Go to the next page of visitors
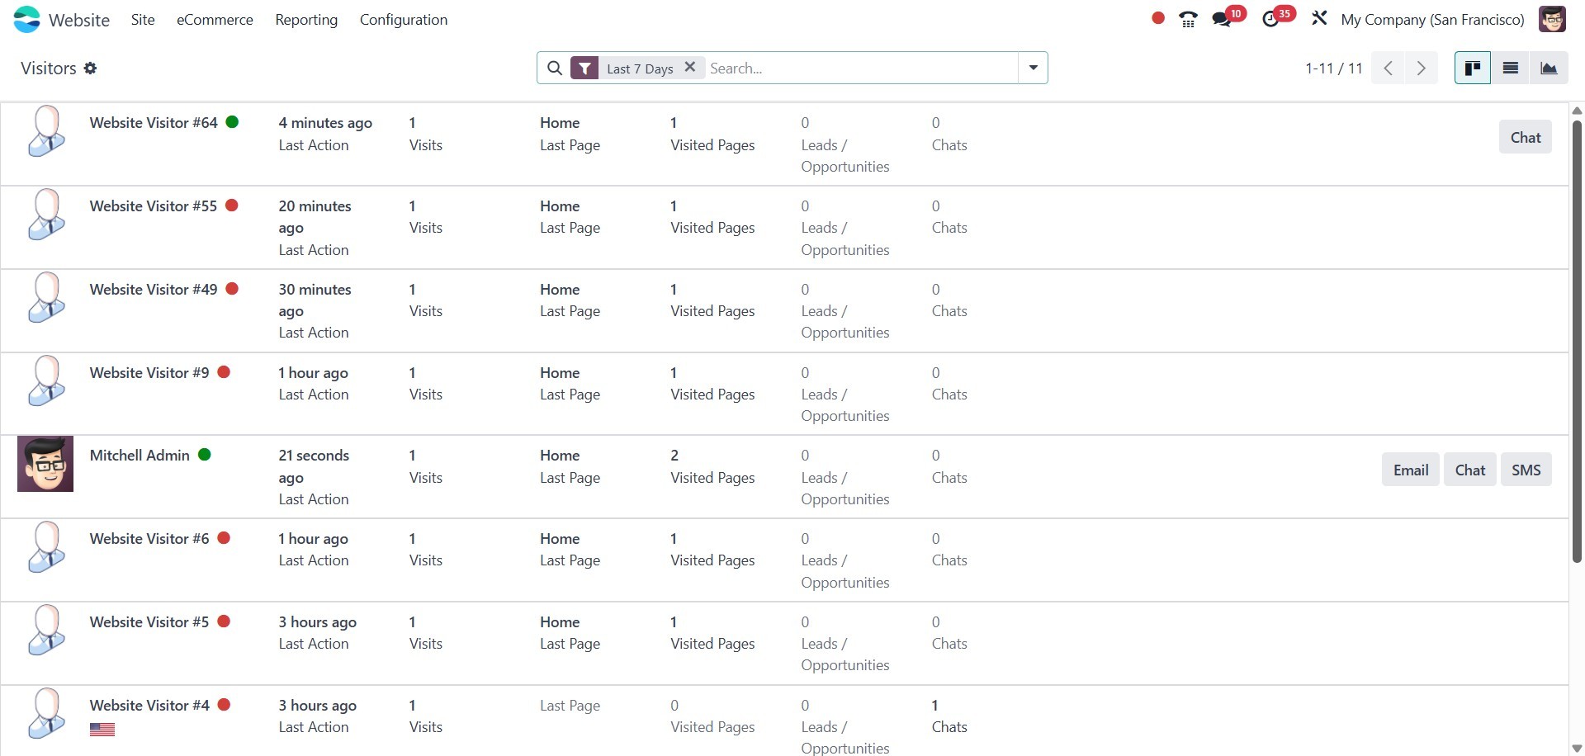 [1421, 69]
